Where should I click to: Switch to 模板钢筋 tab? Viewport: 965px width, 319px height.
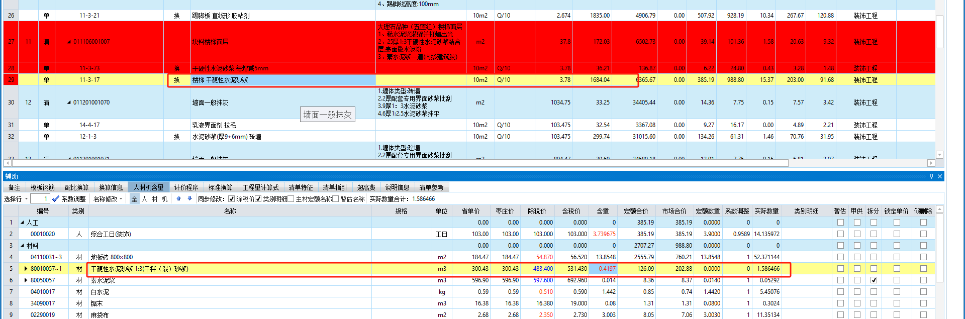[x=43, y=187]
